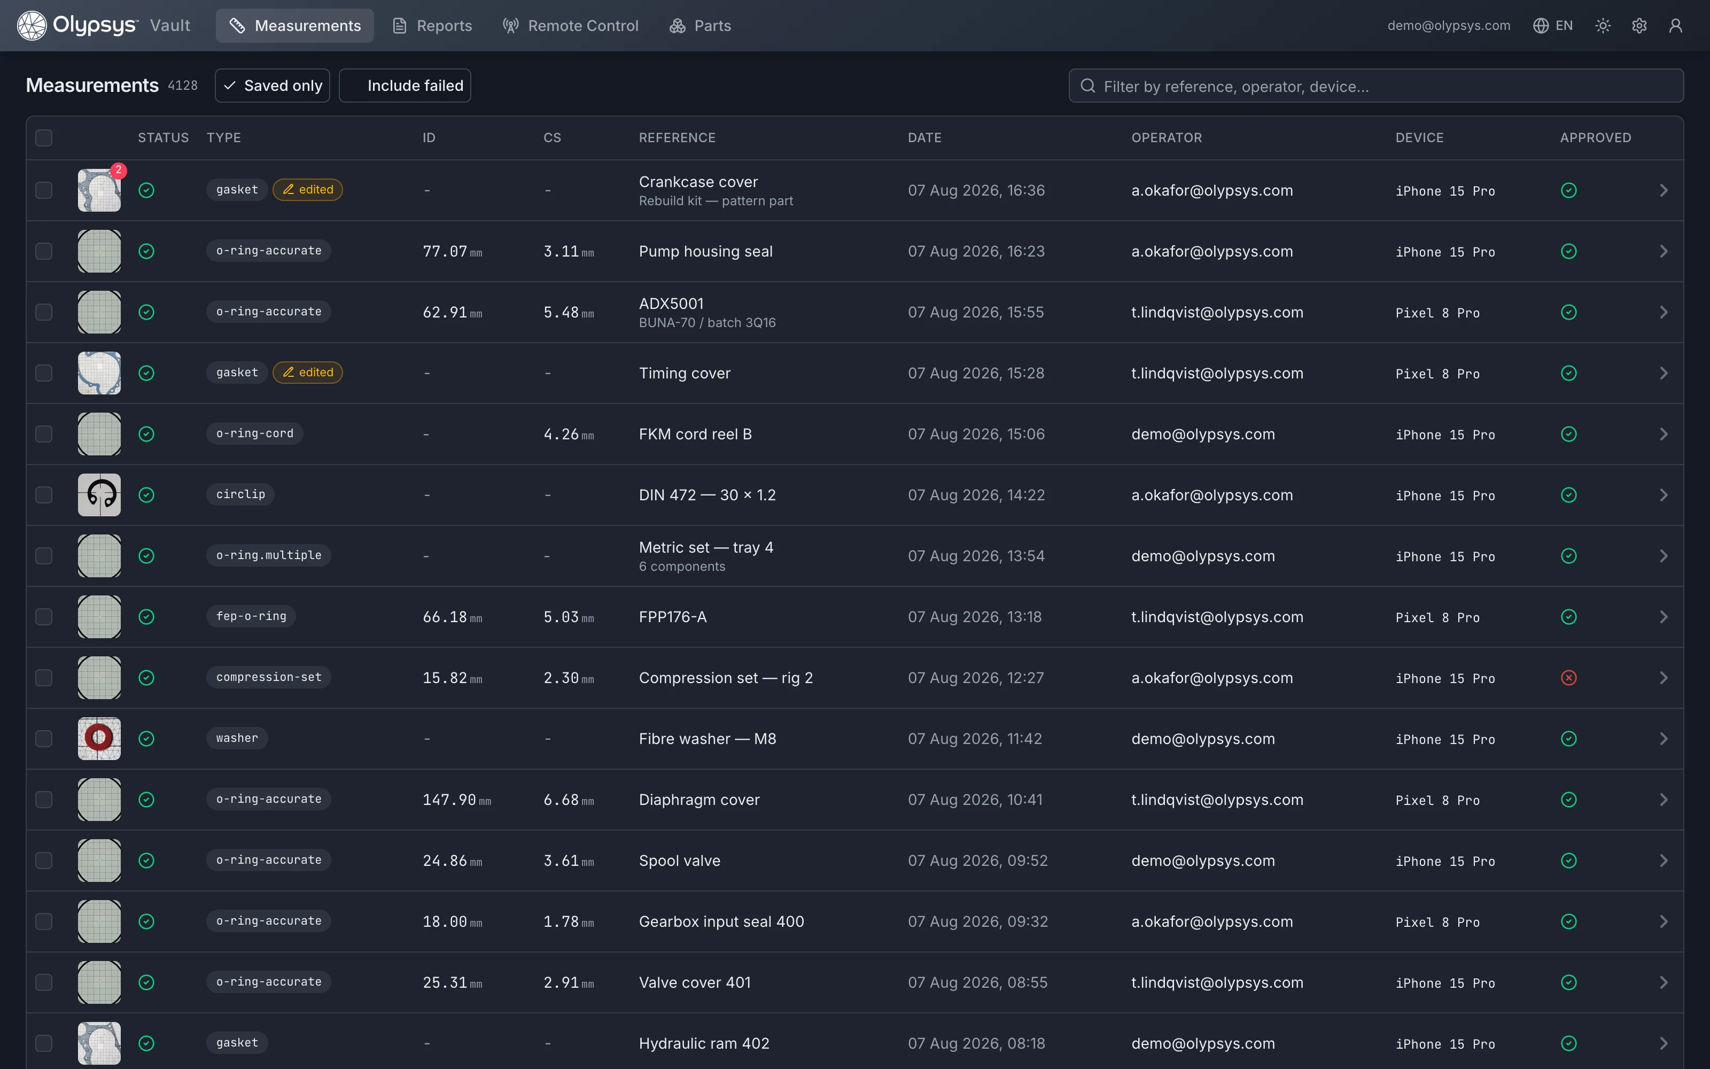1710x1069 pixels.
Task: Switch to light theme via sun icon
Action: point(1603,26)
